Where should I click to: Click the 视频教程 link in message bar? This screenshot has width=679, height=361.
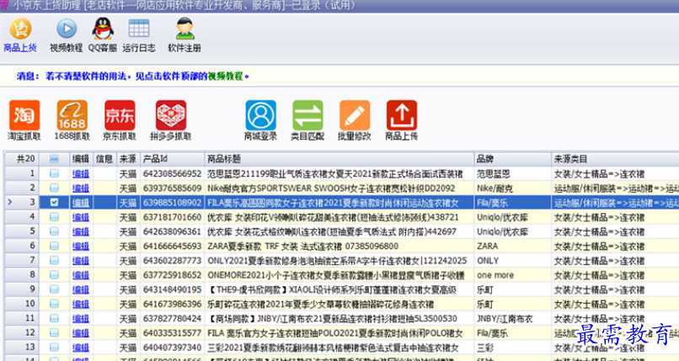tap(225, 77)
